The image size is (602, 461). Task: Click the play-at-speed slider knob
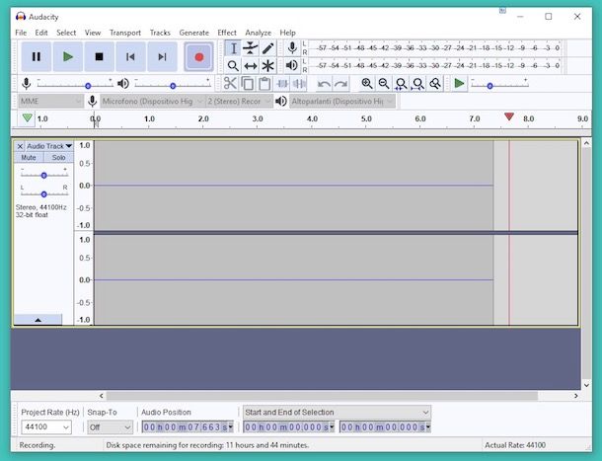pos(489,86)
